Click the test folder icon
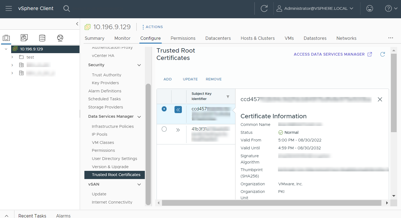This screenshot has width=401, height=218. tap(22, 57)
